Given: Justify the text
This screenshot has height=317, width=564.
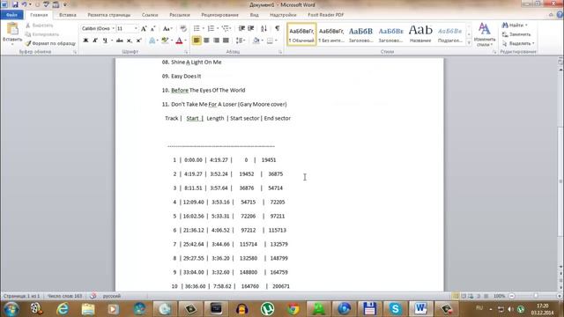Looking at the screenshot, I should [x=226, y=41].
